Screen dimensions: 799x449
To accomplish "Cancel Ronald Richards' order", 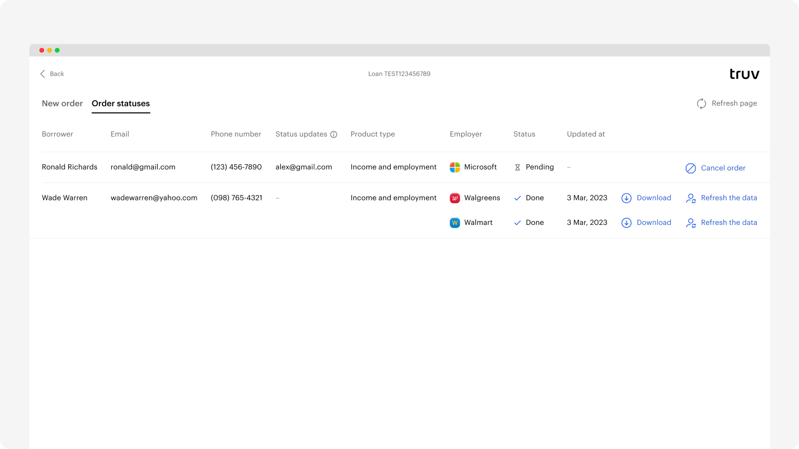I will [x=723, y=168].
